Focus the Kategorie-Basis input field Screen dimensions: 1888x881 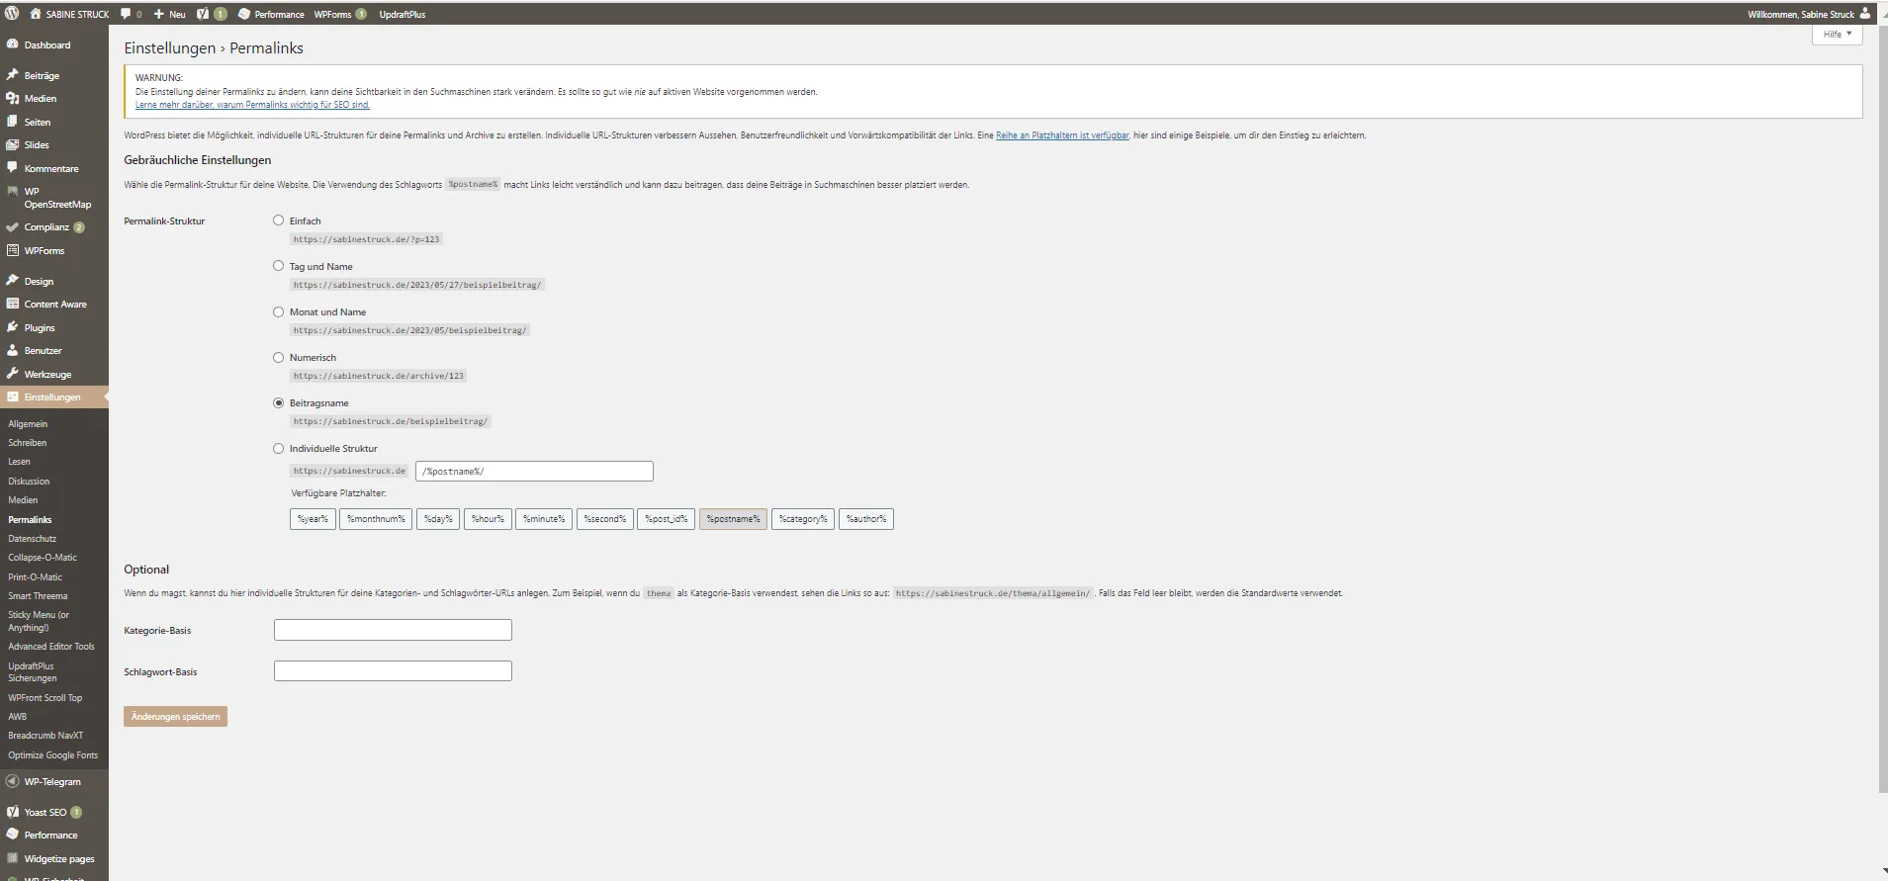[393, 630]
